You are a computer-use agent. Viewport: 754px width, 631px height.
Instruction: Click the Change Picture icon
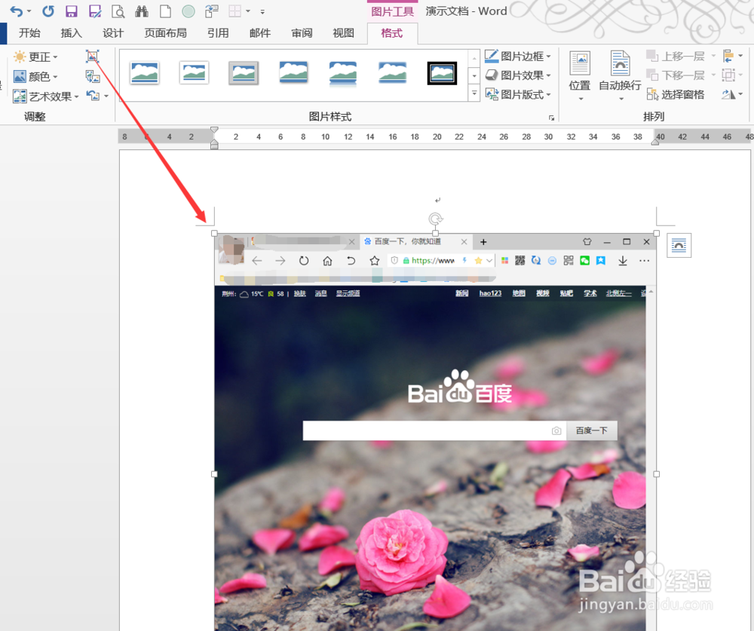92,76
